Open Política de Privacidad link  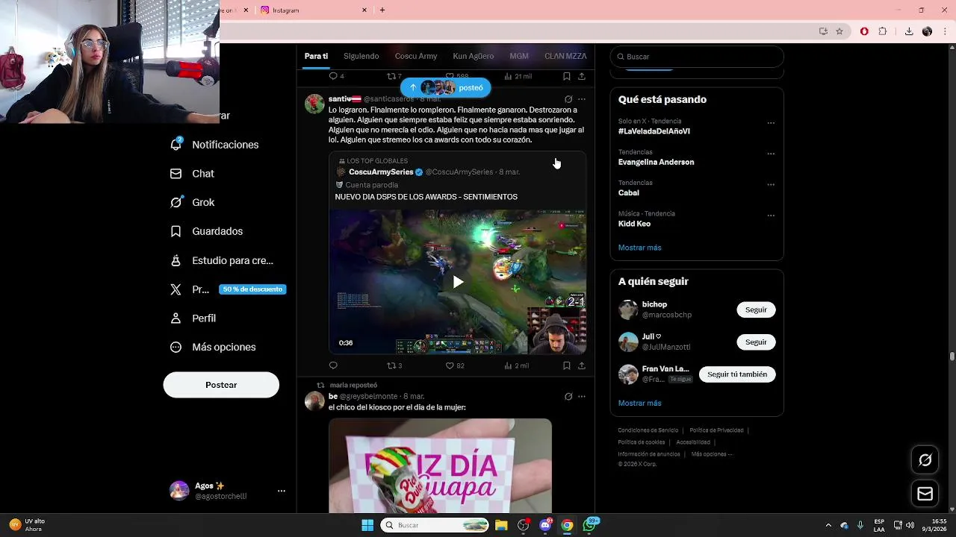[x=716, y=430]
